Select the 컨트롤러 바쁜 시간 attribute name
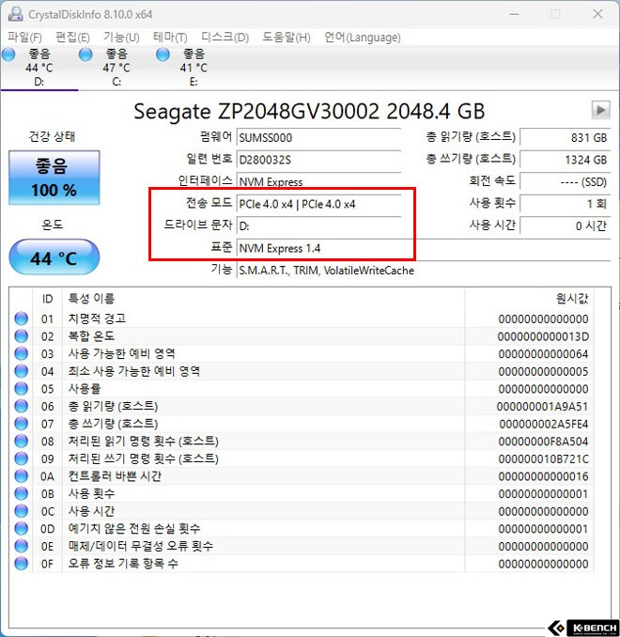 (x=115, y=475)
